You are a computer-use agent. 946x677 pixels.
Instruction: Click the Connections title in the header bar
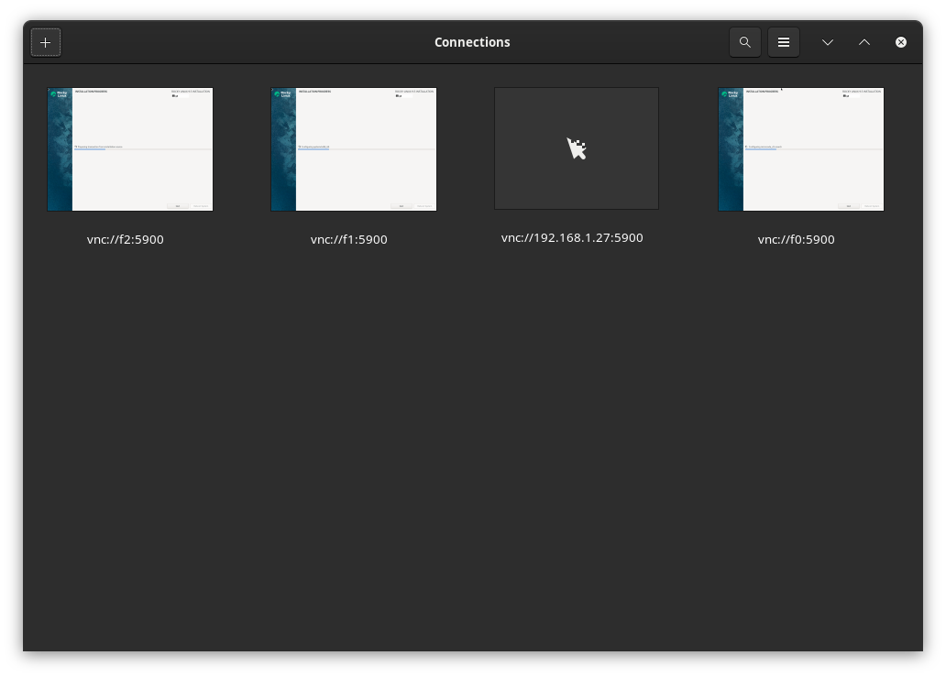tap(472, 42)
